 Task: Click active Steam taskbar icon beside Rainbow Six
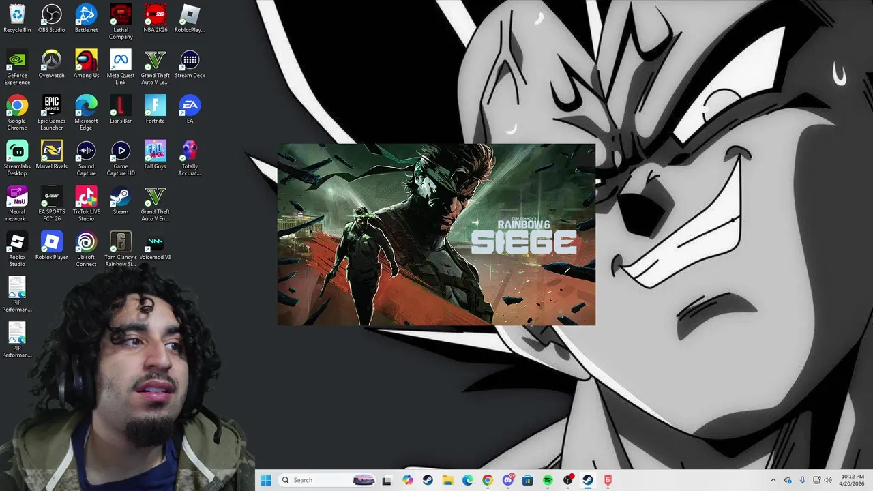point(588,480)
